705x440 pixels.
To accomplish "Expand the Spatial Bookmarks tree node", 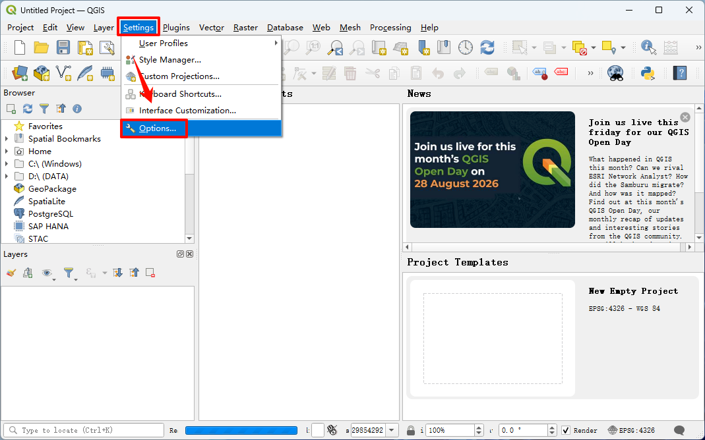I will click(x=7, y=139).
